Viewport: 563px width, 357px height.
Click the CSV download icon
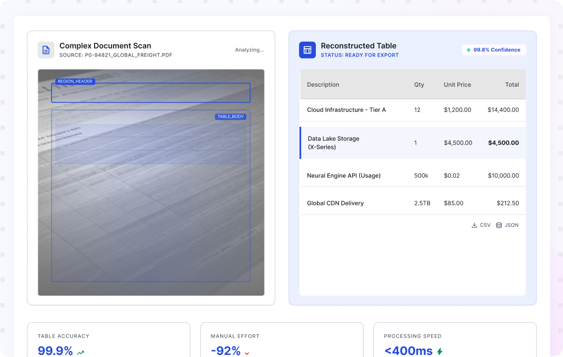(x=474, y=225)
